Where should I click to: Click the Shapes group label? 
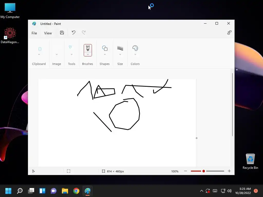tap(105, 64)
